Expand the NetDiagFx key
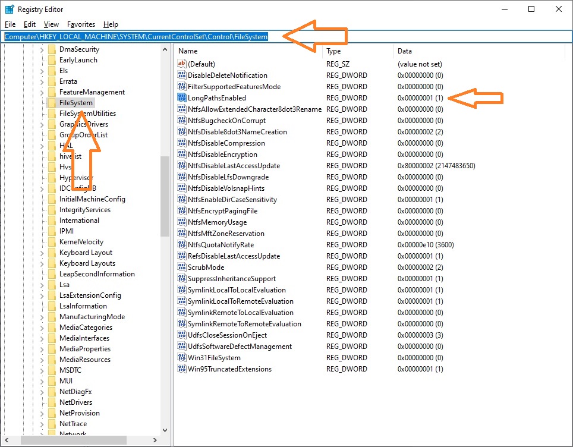This screenshot has width=573, height=447. point(42,392)
